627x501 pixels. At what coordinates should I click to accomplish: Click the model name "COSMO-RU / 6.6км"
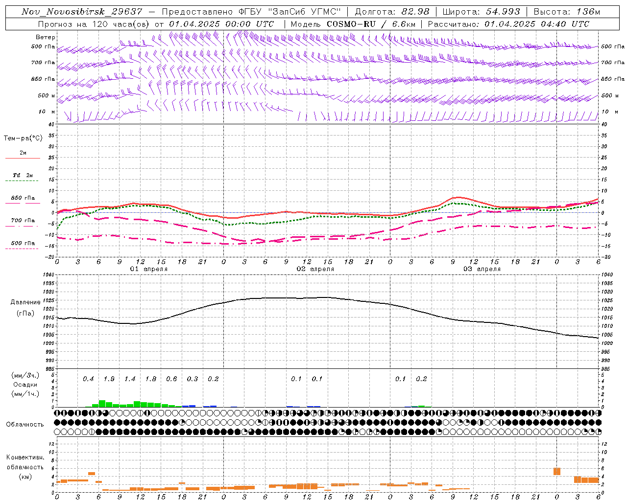pyautogui.click(x=371, y=24)
